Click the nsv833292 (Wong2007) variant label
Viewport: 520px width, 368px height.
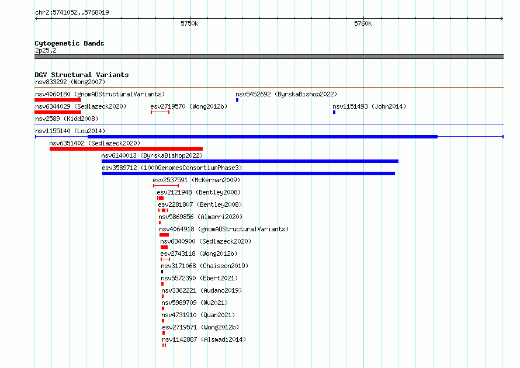coord(70,82)
